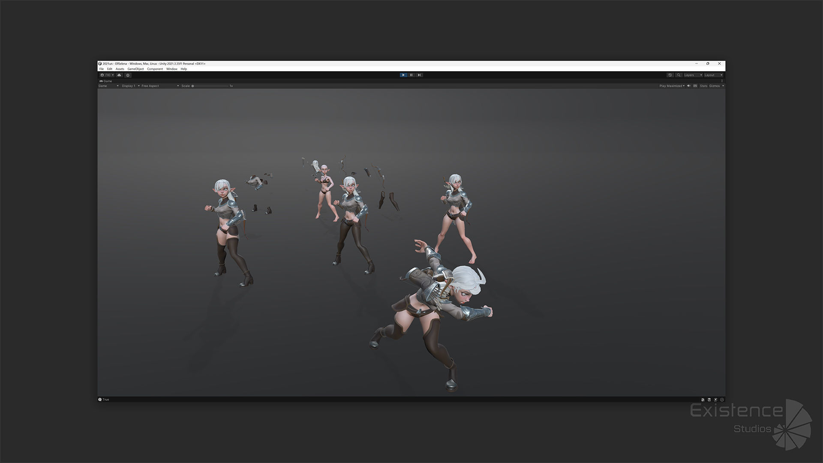Click the debug mode bug icon
Screen dimensions: 823x463
coord(703,400)
